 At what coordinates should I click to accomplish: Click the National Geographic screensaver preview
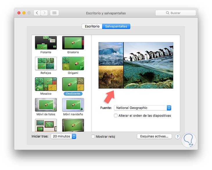pyautogui.click(x=136, y=65)
